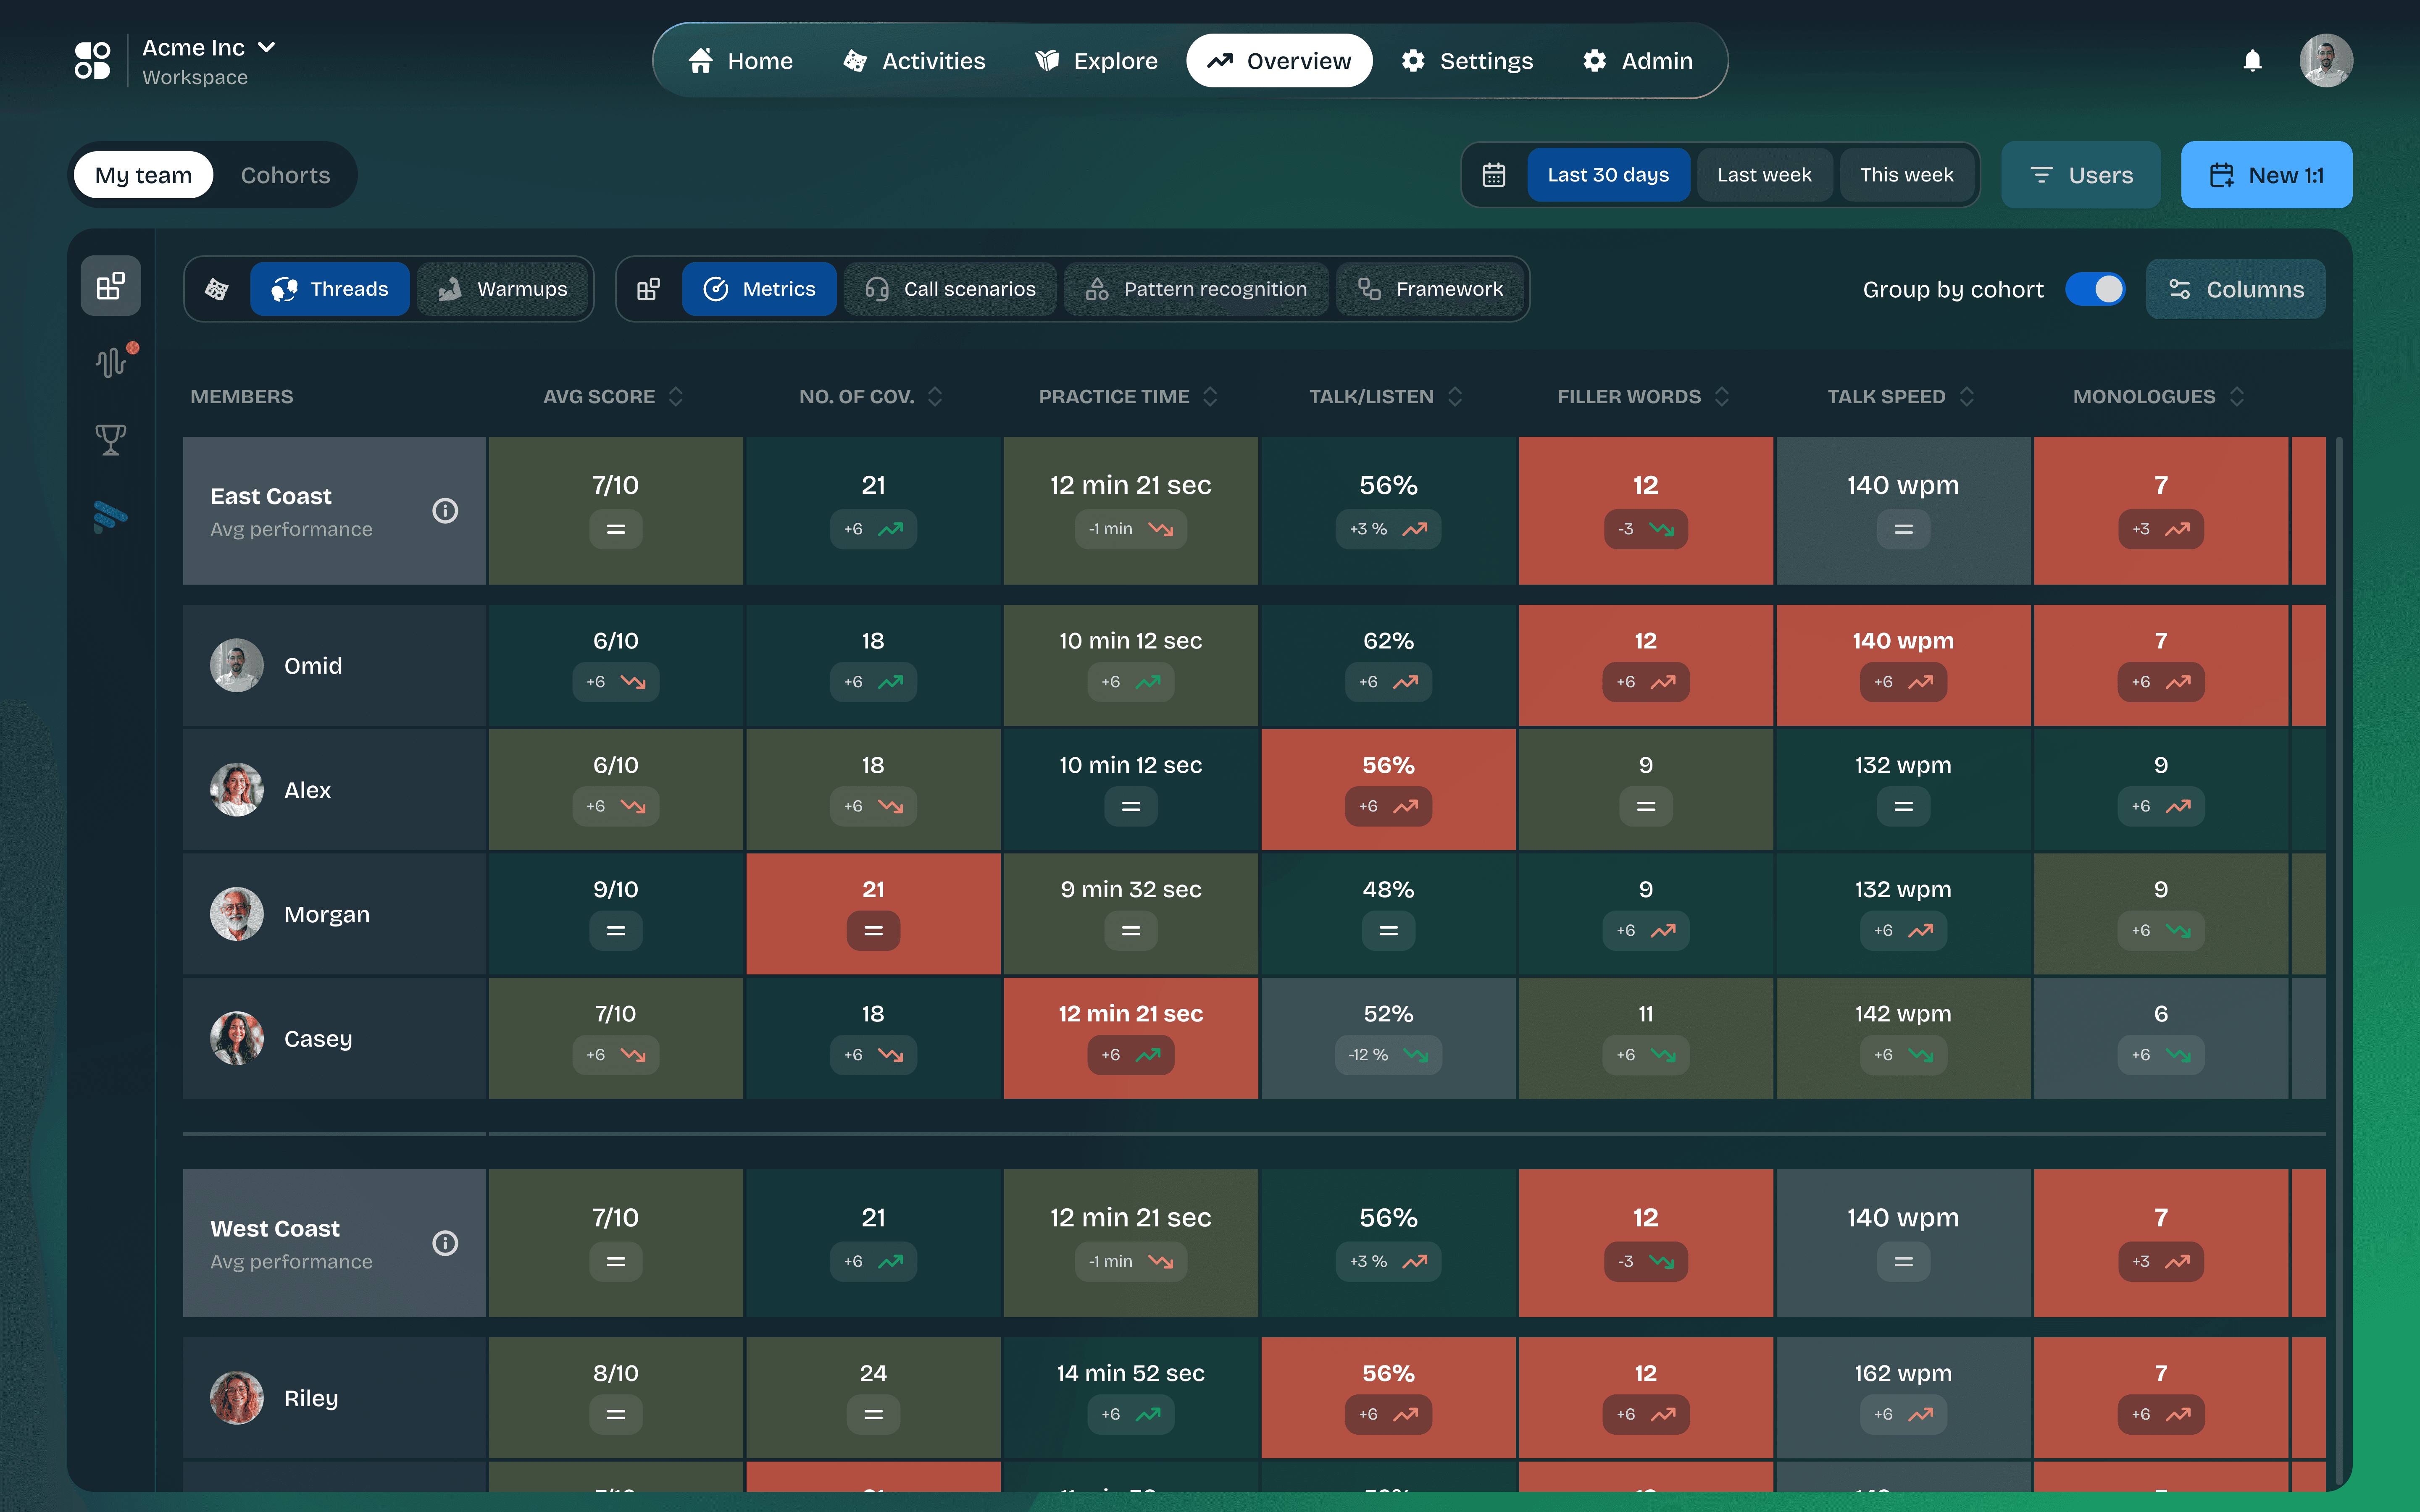Click the dice icon beside Threads
Image resolution: width=2420 pixels, height=1512 pixels.
point(217,289)
